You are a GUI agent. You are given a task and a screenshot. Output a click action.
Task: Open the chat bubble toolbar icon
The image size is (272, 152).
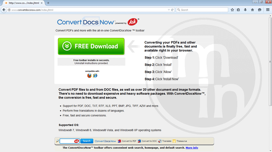click(259, 10)
